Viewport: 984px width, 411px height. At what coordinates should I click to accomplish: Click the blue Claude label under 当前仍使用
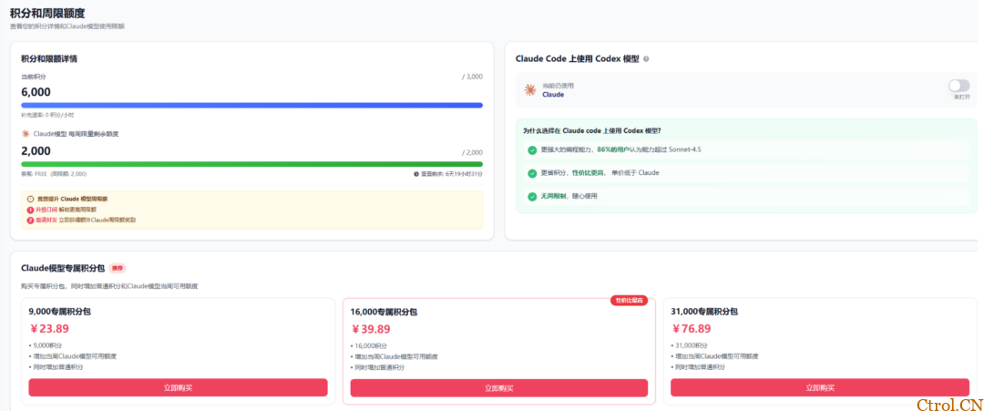tap(553, 95)
